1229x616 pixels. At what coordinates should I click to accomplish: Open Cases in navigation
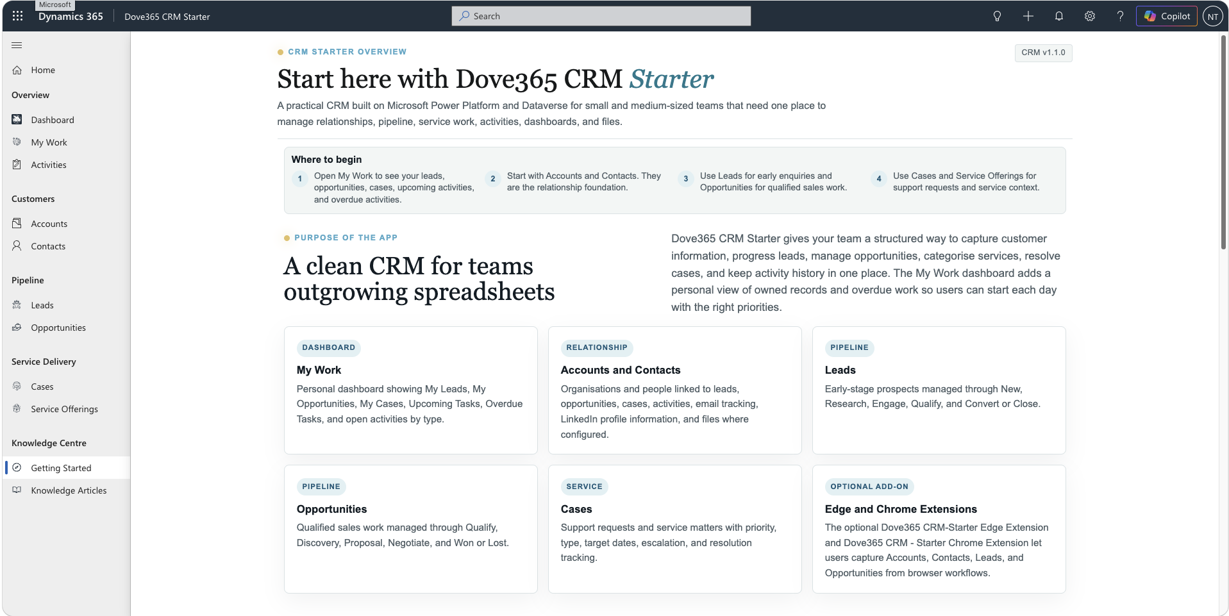point(67,386)
